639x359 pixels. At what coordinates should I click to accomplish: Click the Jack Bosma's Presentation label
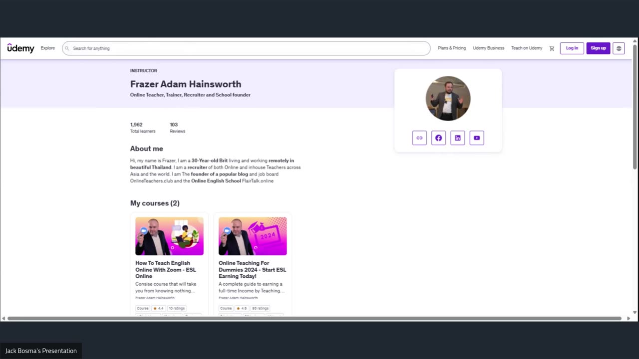coord(41,351)
